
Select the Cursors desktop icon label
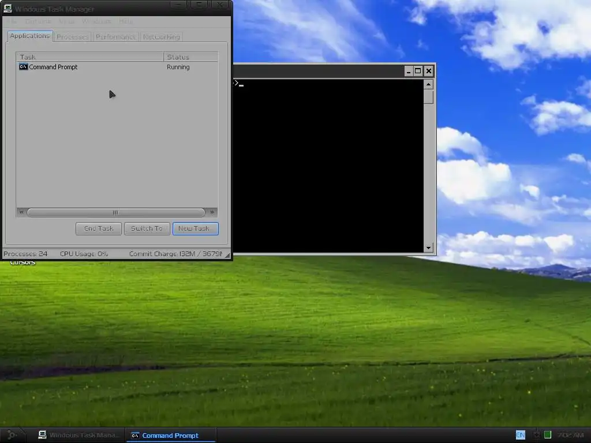tap(23, 262)
